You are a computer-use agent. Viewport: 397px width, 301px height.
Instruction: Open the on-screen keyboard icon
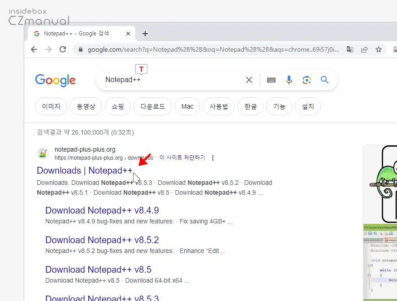click(x=271, y=79)
